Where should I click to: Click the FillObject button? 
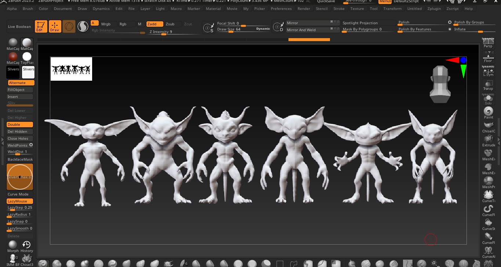20,90
